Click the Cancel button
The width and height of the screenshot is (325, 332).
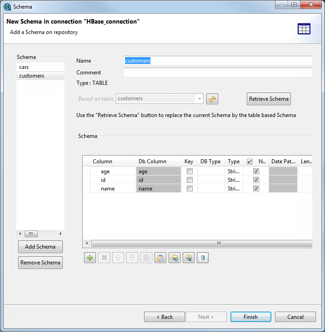(295, 317)
